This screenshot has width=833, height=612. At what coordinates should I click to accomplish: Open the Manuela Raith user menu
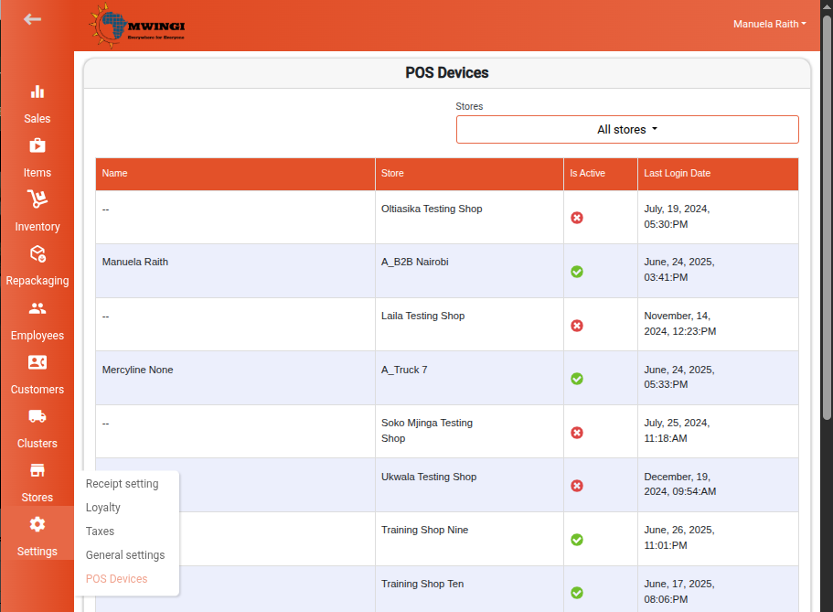pos(770,24)
